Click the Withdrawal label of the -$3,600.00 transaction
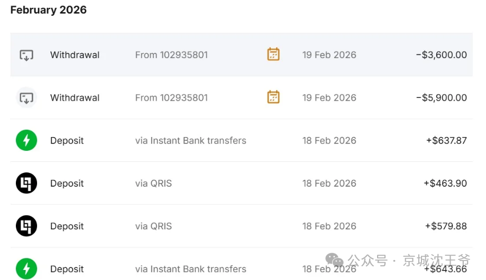486x280 pixels. (75, 55)
